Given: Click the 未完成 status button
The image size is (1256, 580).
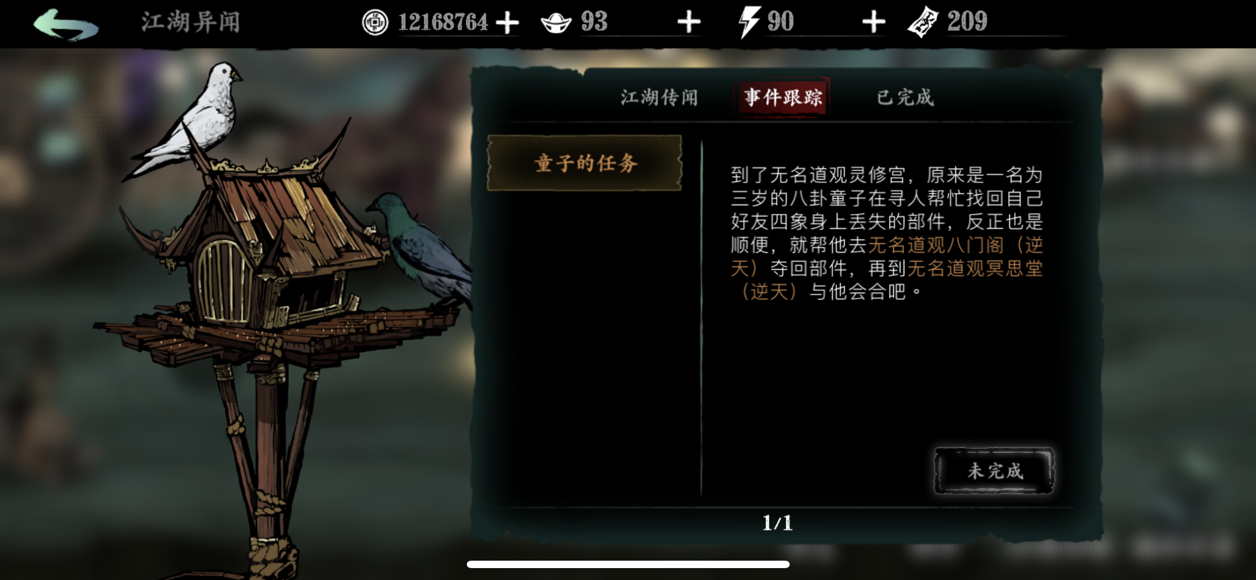Looking at the screenshot, I should 995,470.
